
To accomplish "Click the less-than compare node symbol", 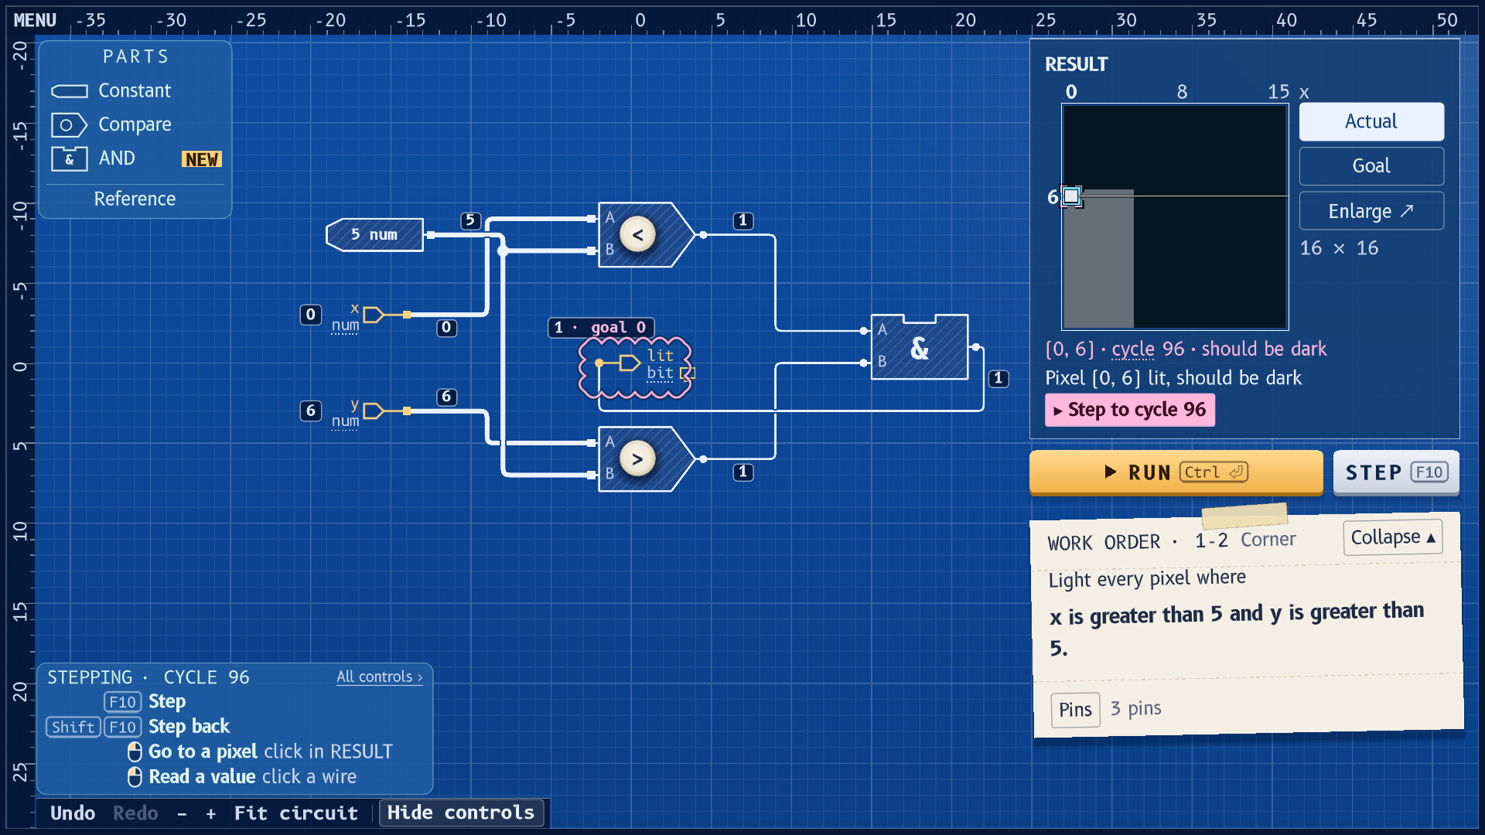I will coord(637,235).
